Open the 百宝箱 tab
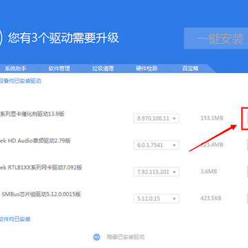 [x=190, y=68]
